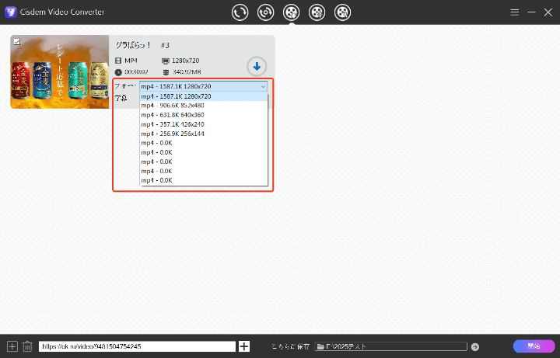Viewport: 560px width, 358px height.
Task: Open the fifth film reel tab icon
Action: 342,12
